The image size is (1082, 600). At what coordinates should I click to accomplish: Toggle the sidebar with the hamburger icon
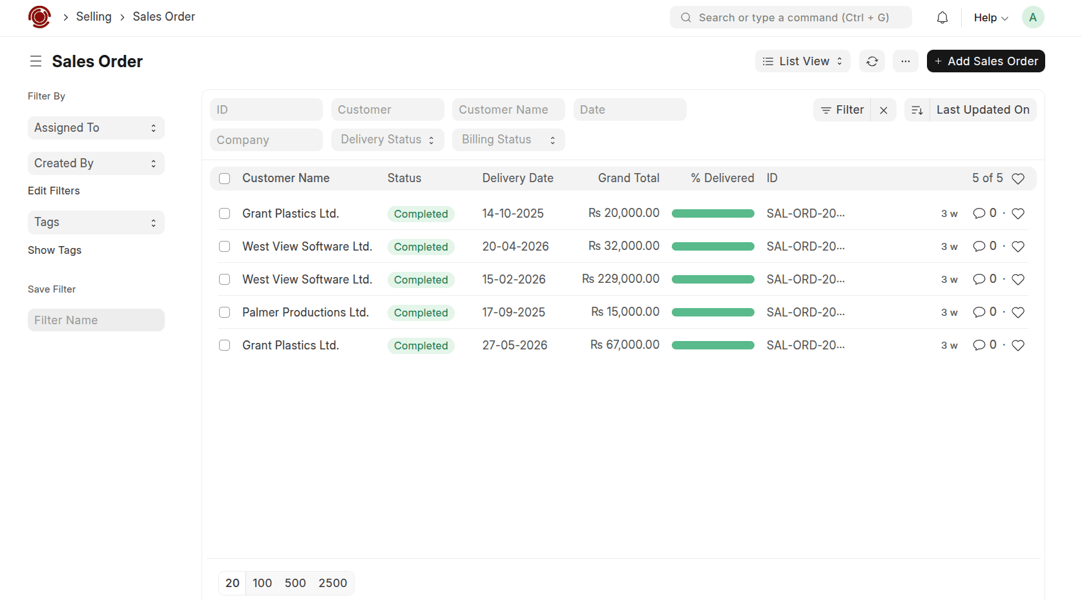36,61
